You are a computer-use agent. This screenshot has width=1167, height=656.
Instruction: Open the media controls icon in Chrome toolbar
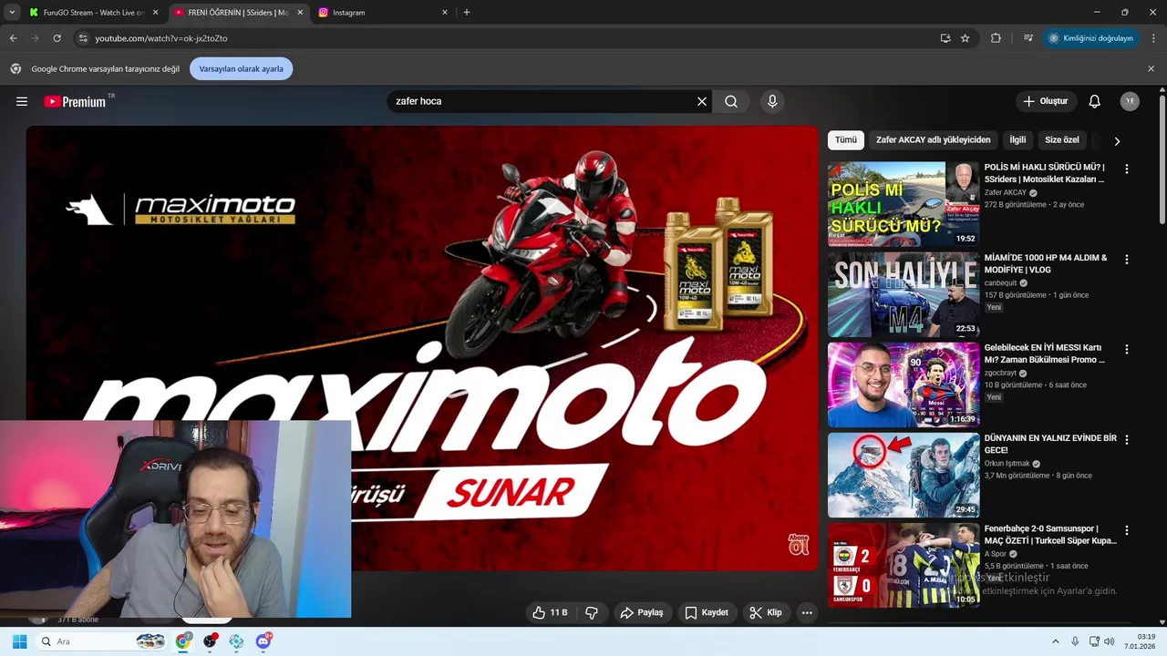[x=1028, y=38]
